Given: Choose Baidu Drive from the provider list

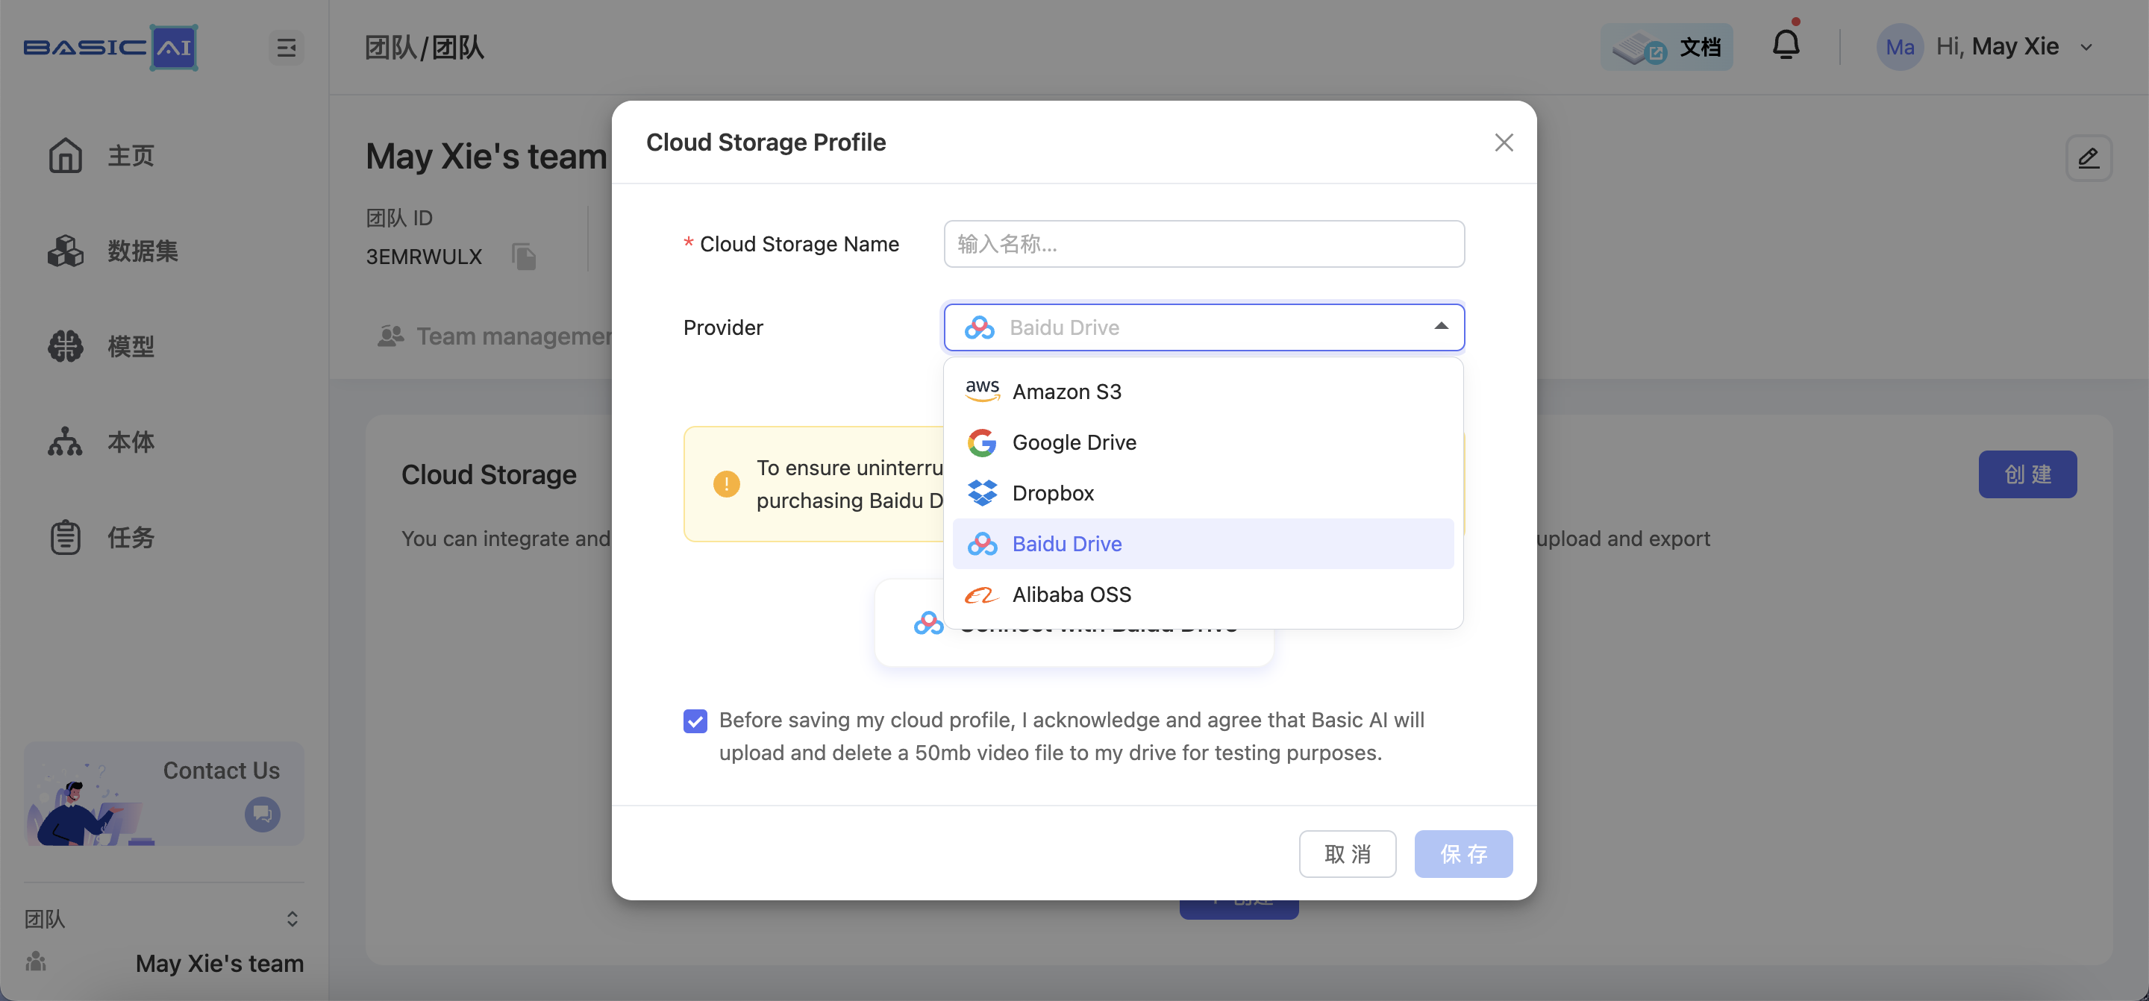Looking at the screenshot, I should tap(1203, 544).
